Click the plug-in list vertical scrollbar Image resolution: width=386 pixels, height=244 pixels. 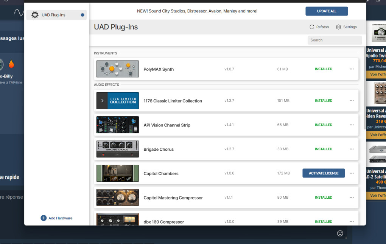pos(364,88)
